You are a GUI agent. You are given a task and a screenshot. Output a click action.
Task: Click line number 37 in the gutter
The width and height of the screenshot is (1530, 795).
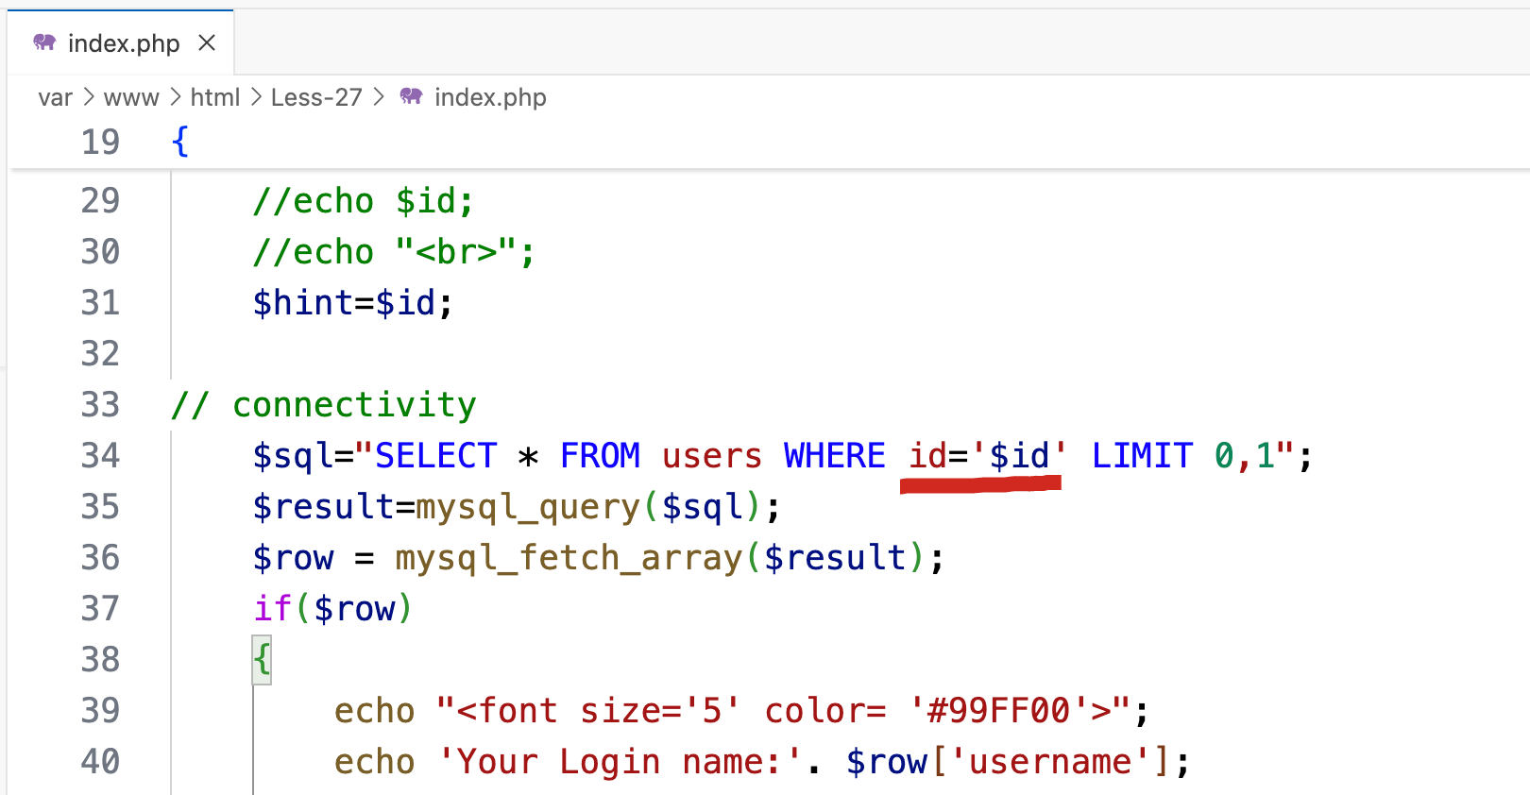tap(100, 609)
